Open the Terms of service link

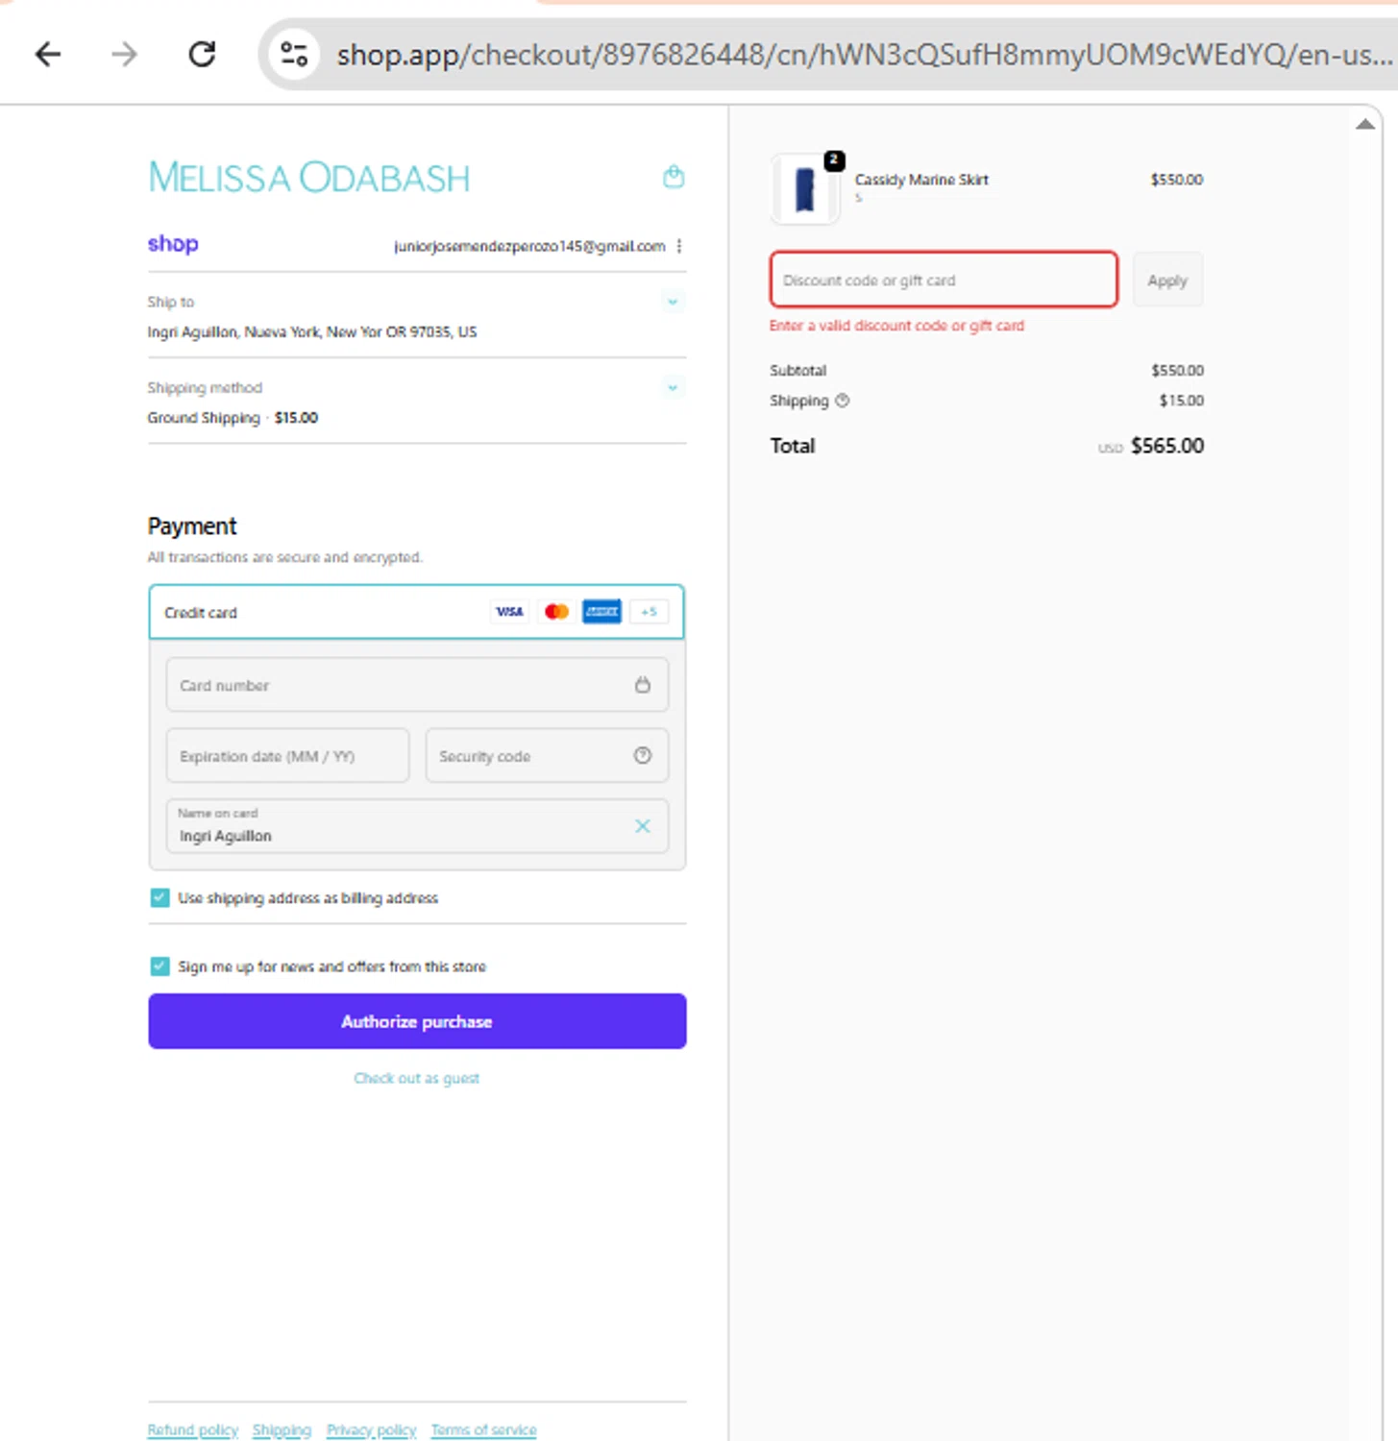coord(483,1430)
